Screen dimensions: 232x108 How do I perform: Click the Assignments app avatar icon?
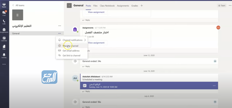[75, 29]
